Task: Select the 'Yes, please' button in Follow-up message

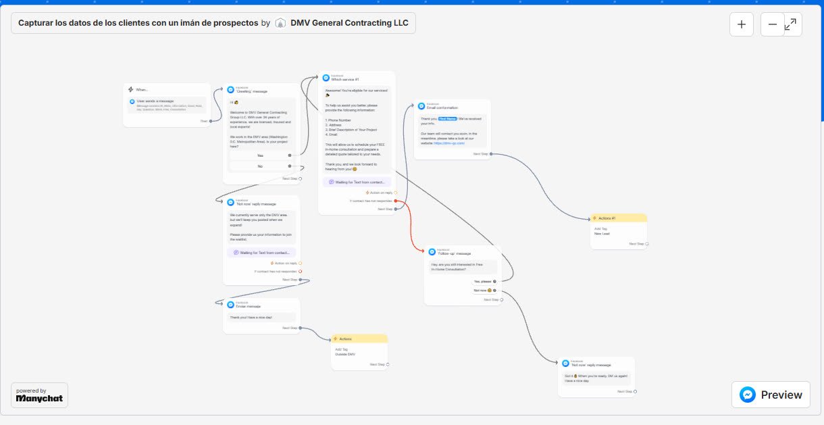Action: point(483,281)
